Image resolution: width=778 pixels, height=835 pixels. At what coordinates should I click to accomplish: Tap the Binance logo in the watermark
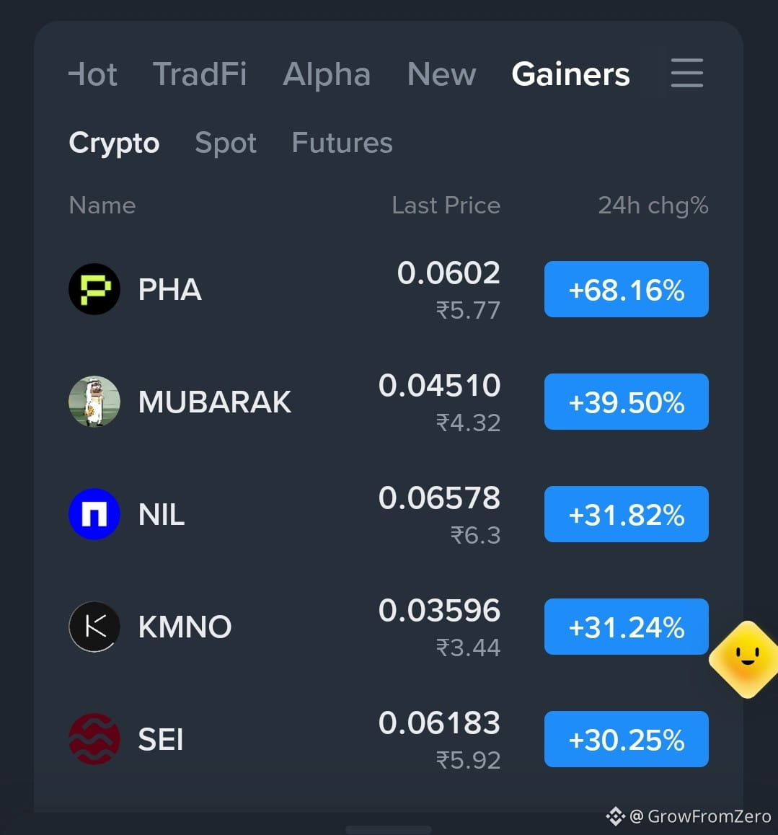pyautogui.click(x=615, y=816)
